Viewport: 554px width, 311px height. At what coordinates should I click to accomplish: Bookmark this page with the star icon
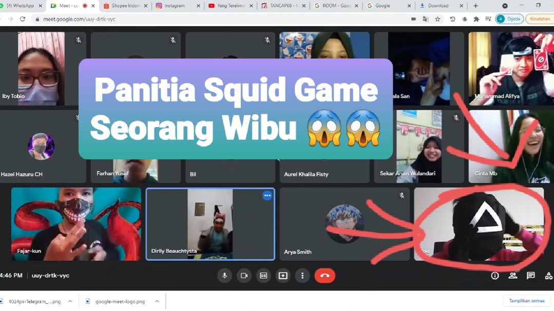click(437, 19)
